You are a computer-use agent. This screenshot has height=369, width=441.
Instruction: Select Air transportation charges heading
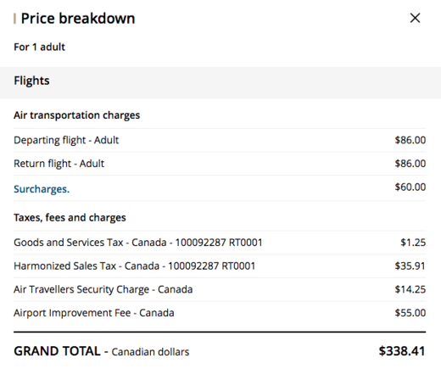[x=77, y=115]
